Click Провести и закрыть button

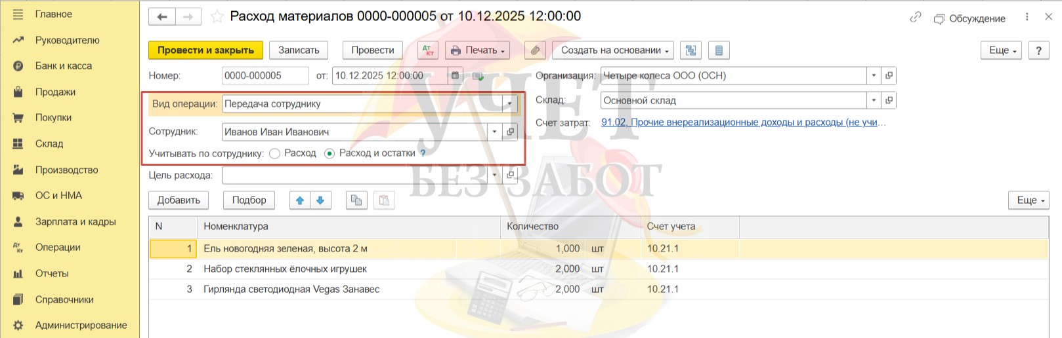click(205, 50)
